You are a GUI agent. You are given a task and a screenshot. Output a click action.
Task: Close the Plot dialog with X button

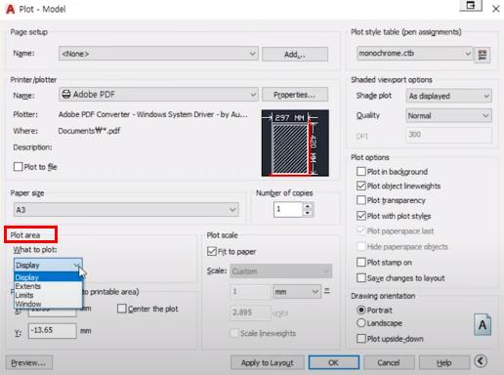click(x=495, y=9)
